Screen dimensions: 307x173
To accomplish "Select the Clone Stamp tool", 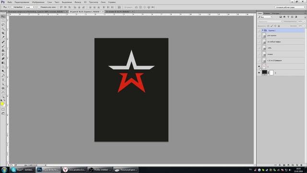I will (3, 50).
